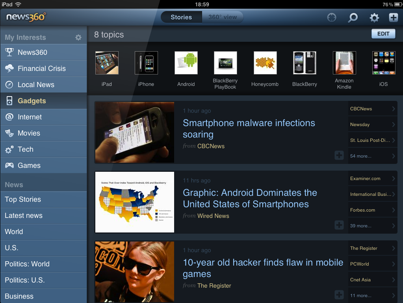This screenshot has width=403, height=303.
Task: Tap the Gadgets music player icon
Action: click(9, 101)
